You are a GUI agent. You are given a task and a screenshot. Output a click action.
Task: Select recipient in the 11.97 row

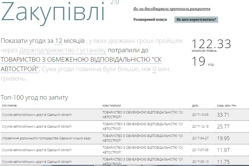pos(143,150)
